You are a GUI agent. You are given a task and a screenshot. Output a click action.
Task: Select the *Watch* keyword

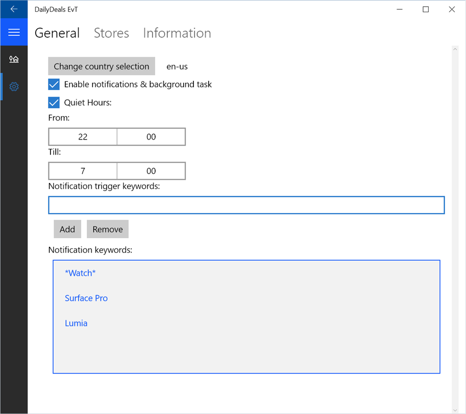80,273
